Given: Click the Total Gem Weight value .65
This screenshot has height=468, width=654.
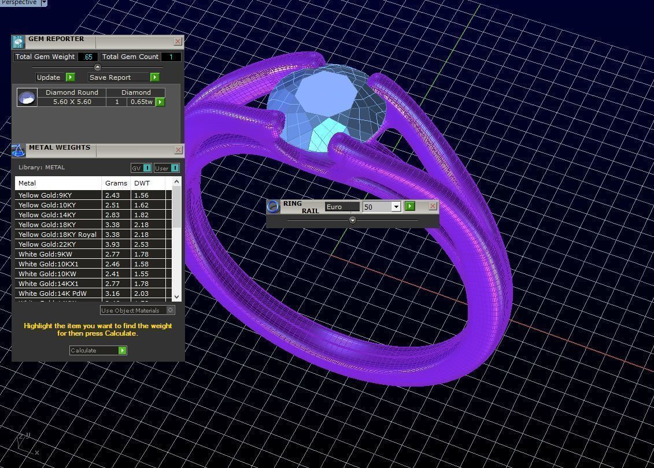Looking at the screenshot, I should 88,57.
